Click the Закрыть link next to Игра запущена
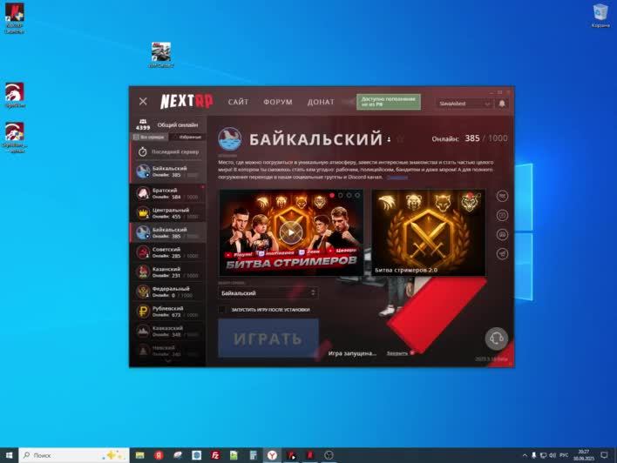Screen dimensions: 617x463 tap(397, 353)
